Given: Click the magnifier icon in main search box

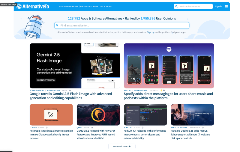Looking at the screenshot, I should (57, 25).
